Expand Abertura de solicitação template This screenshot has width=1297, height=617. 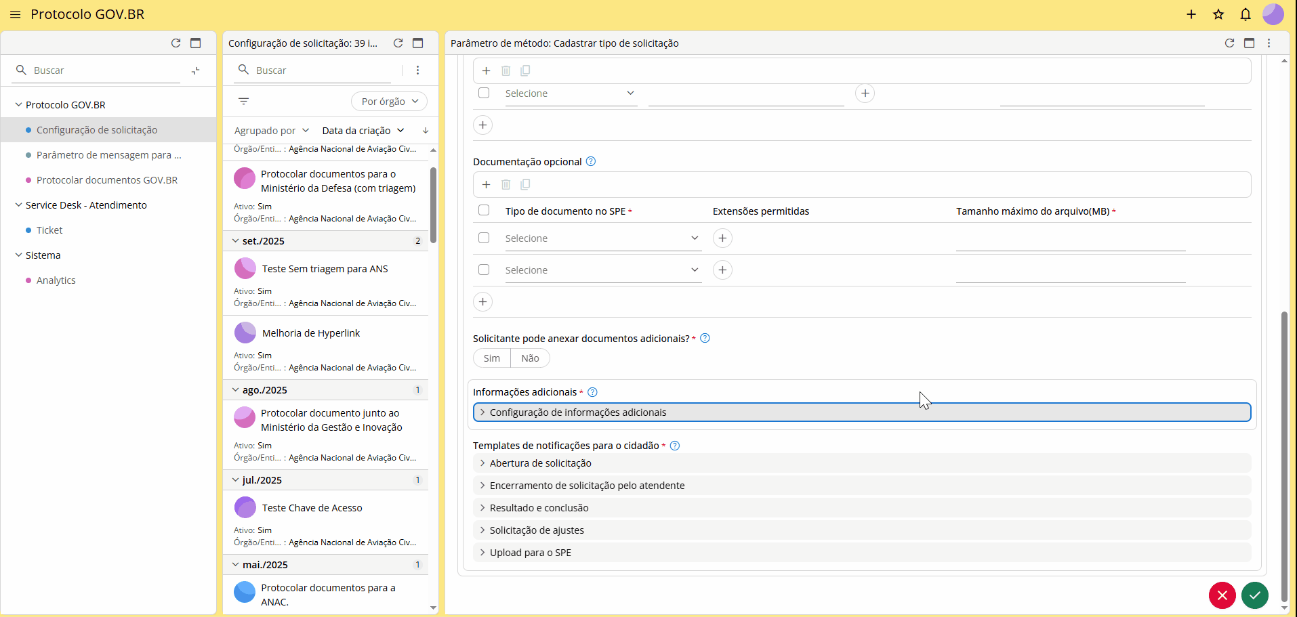coord(862,463)
